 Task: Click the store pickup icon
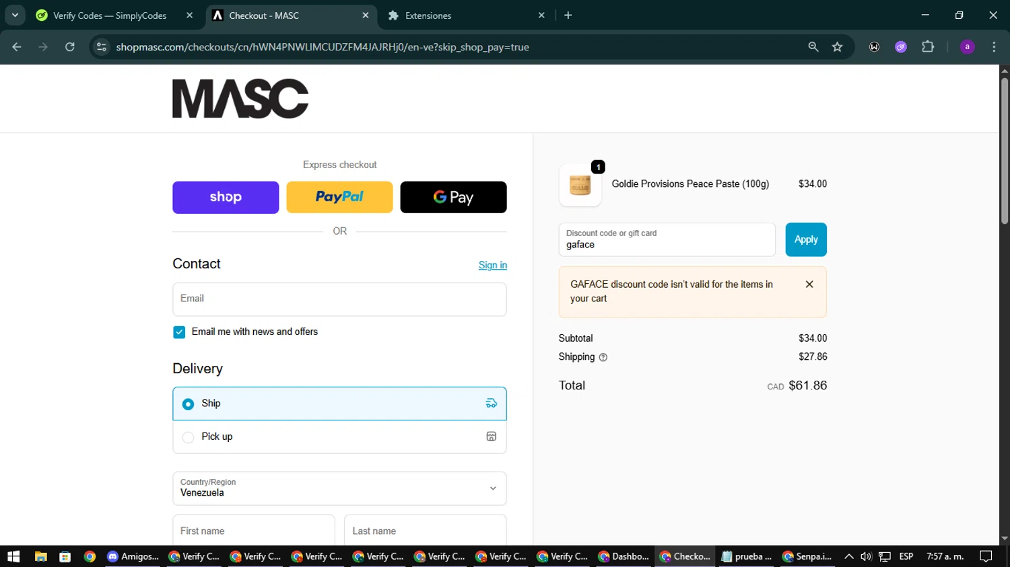click(492, 437)
